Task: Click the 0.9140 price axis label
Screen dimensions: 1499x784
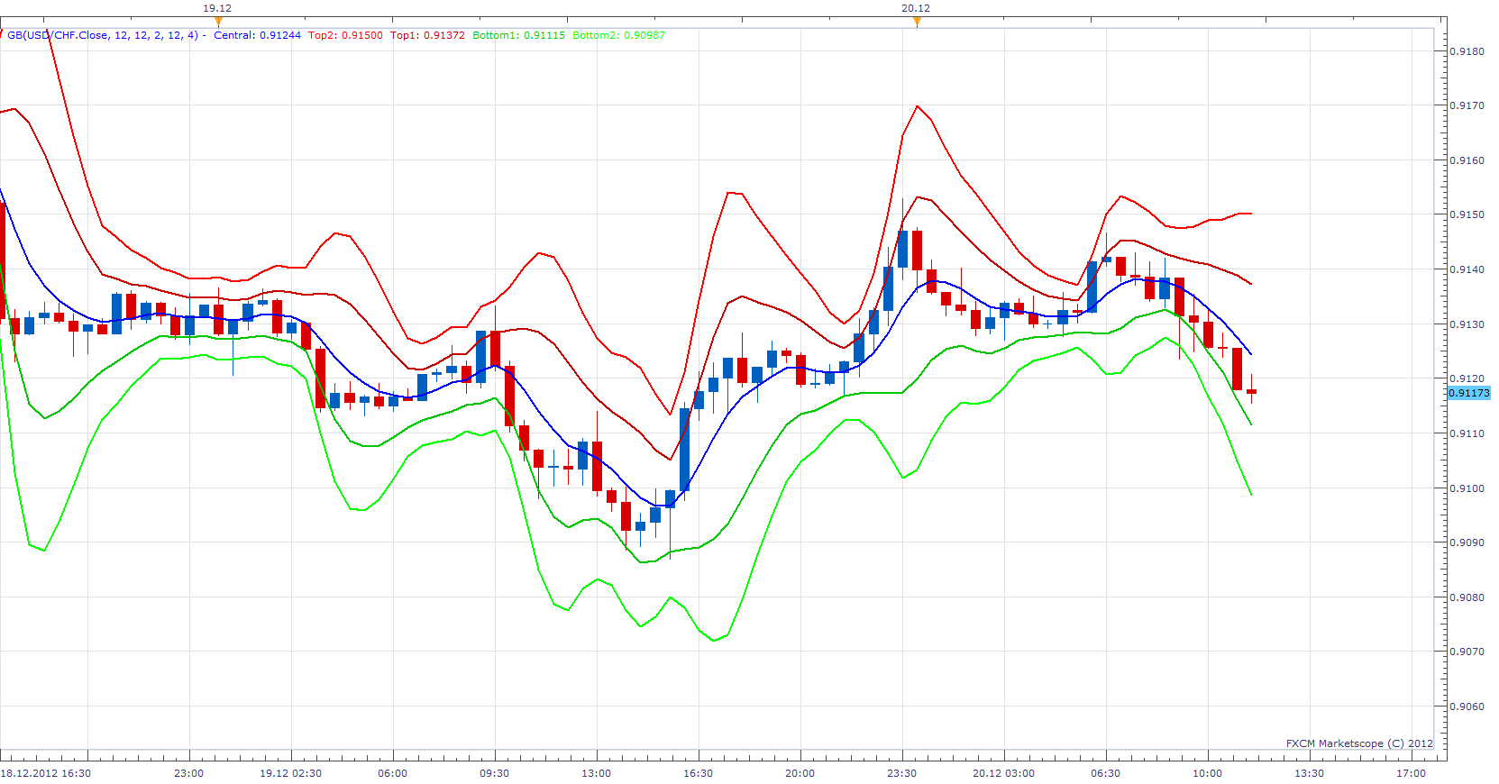Action: 1467,269
